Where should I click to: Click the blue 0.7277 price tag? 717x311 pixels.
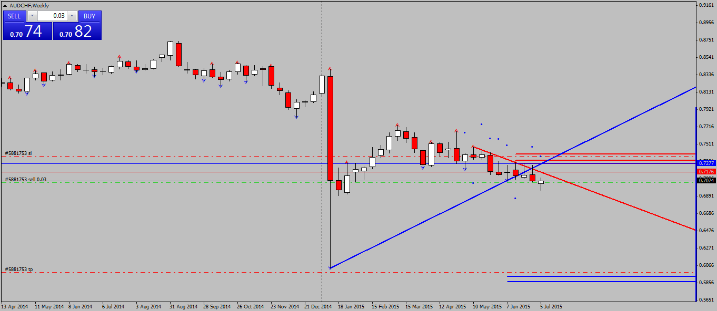[x=705, y=163]
